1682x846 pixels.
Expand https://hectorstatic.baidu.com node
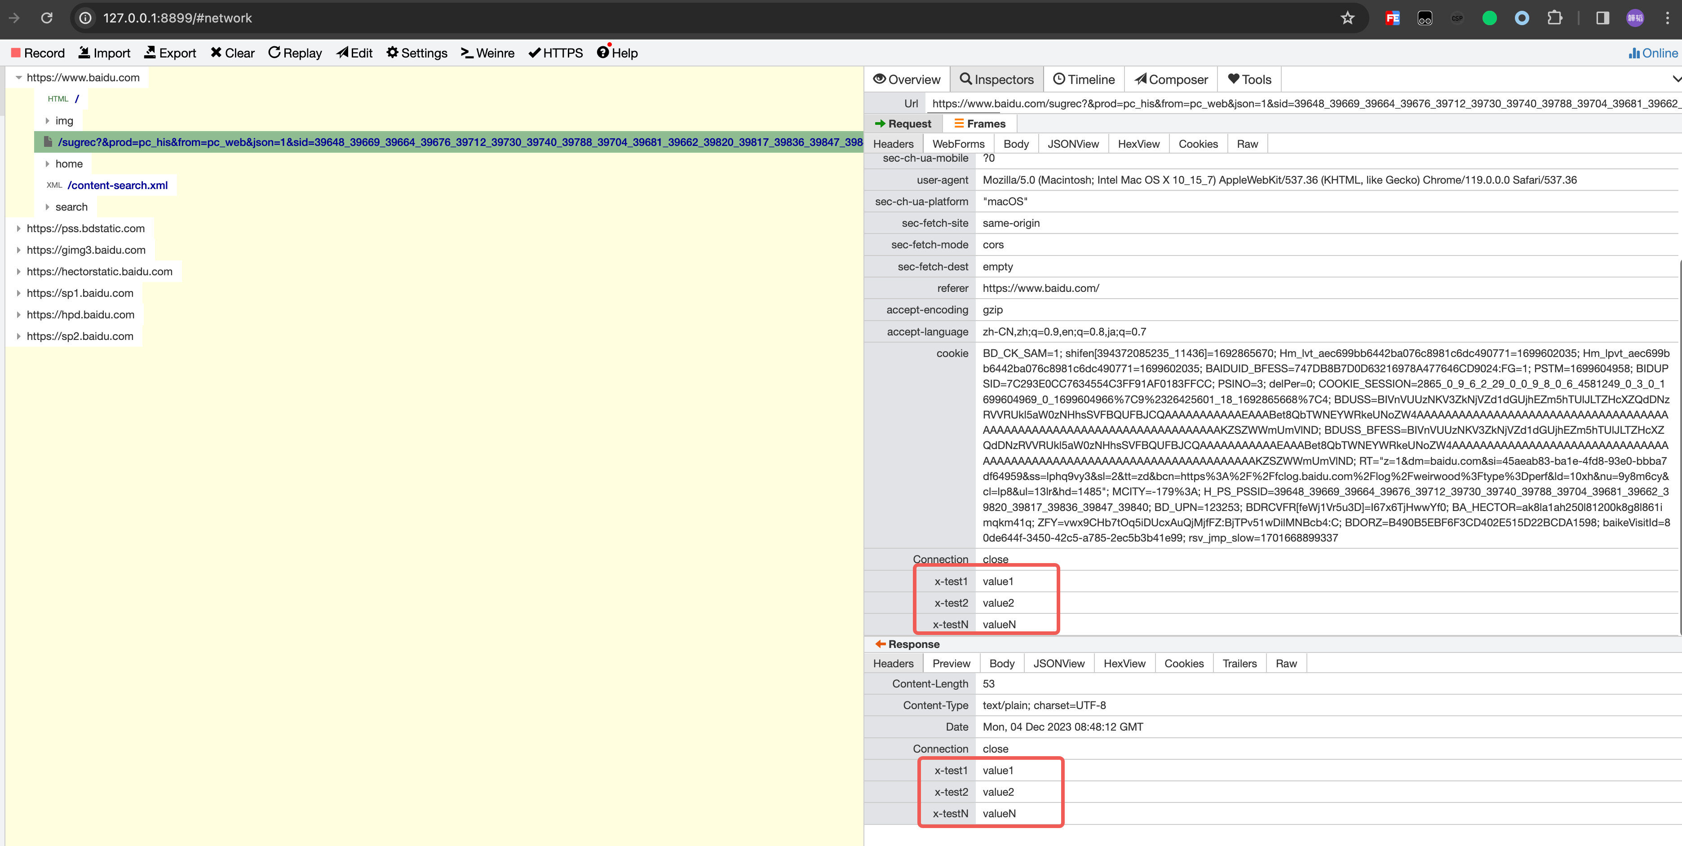point(18,272)
